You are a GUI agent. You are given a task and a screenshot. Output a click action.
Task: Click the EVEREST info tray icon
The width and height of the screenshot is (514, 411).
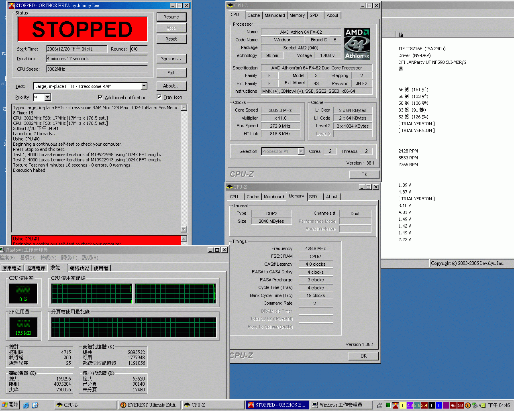(x=468, y=405)
